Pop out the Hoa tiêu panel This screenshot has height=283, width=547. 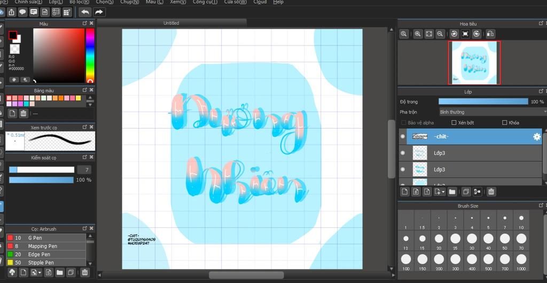[x=542, y=23]
